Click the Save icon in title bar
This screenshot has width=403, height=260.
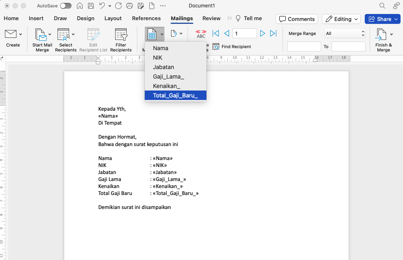tap(91, 6)
